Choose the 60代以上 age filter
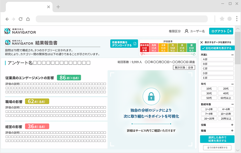The image size is (241, 153). pyautogui.click(x=226, y=98)
